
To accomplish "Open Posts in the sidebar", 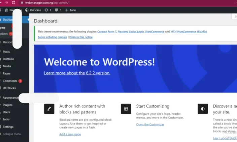I will (x=6, y=52).
